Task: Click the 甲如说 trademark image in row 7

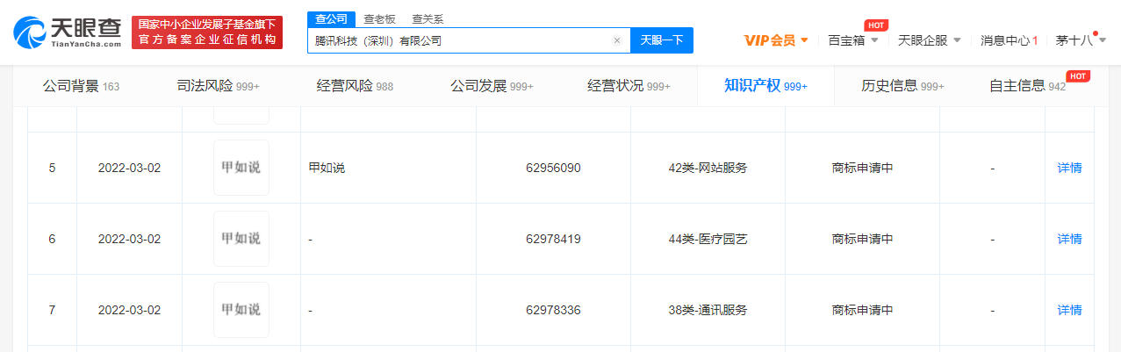Action: (x=241, y=310)
